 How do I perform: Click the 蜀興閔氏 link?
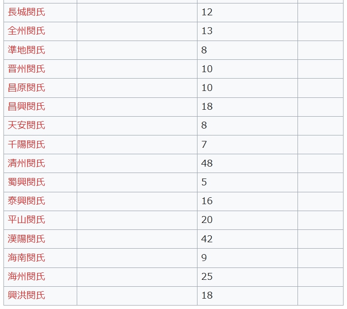point(26,182)
